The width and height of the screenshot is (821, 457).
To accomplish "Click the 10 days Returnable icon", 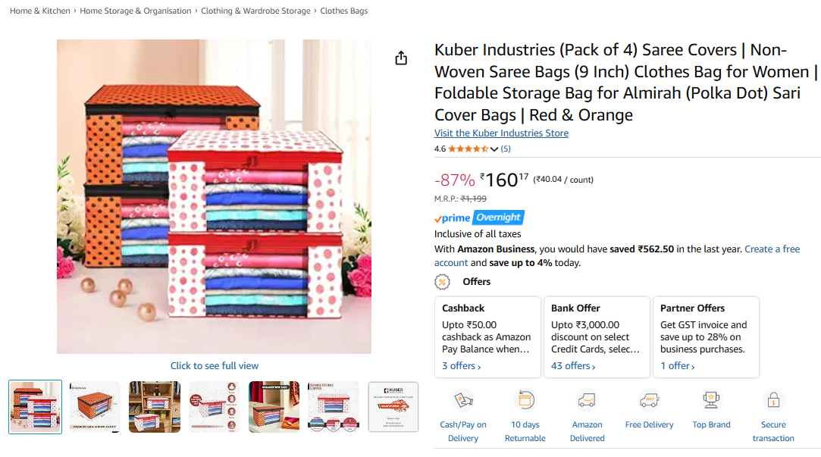I will (525, 400).
